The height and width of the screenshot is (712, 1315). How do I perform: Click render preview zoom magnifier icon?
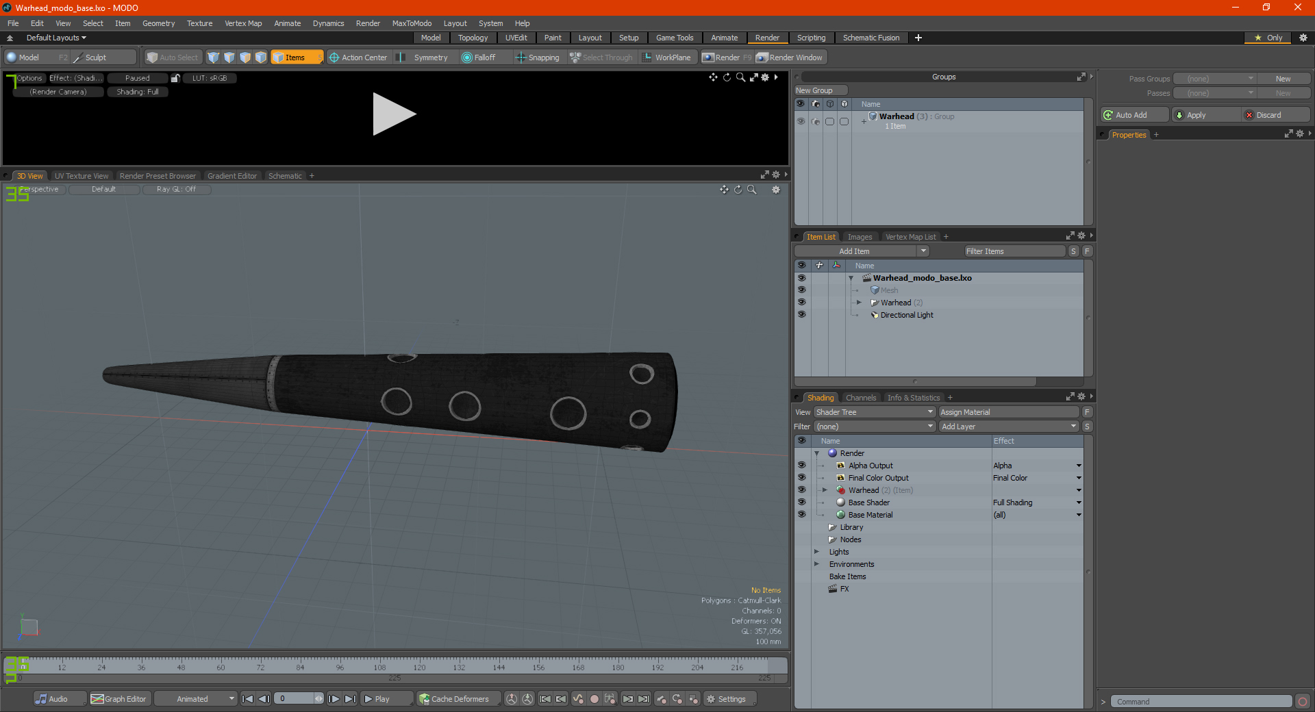click(x=740, y=77)
